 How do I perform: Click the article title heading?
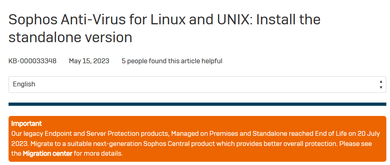pos(164,28)
